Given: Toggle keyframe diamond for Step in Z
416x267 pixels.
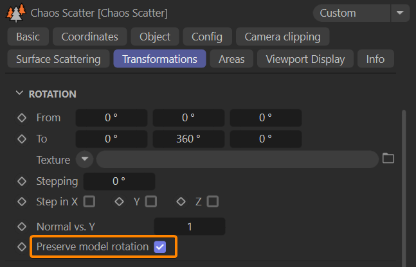Looking at the screenshot, I should 181,202.
